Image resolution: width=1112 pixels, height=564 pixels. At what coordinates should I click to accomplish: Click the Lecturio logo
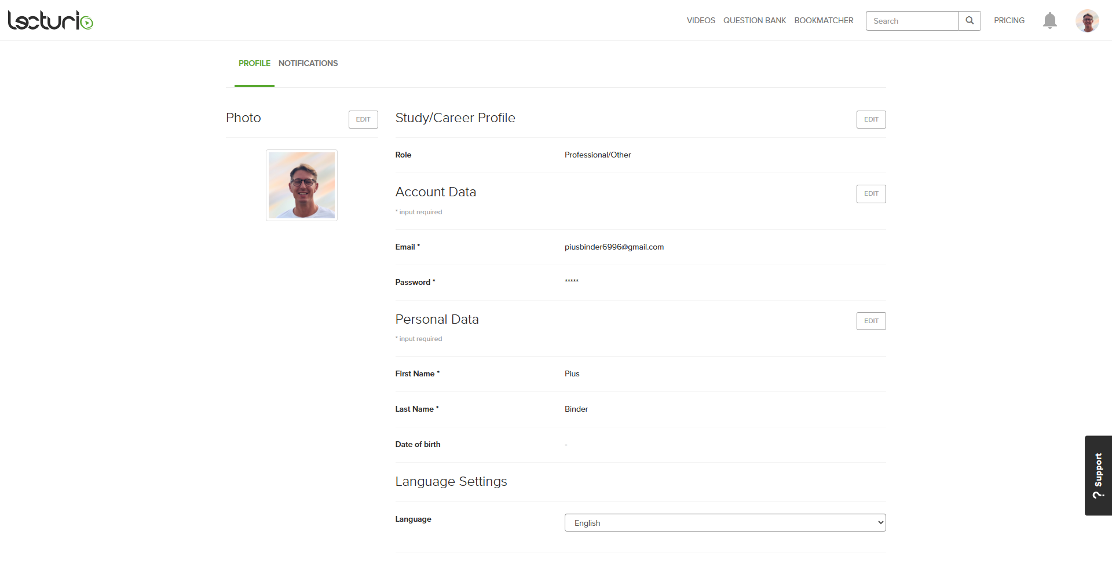pos(50,21)
